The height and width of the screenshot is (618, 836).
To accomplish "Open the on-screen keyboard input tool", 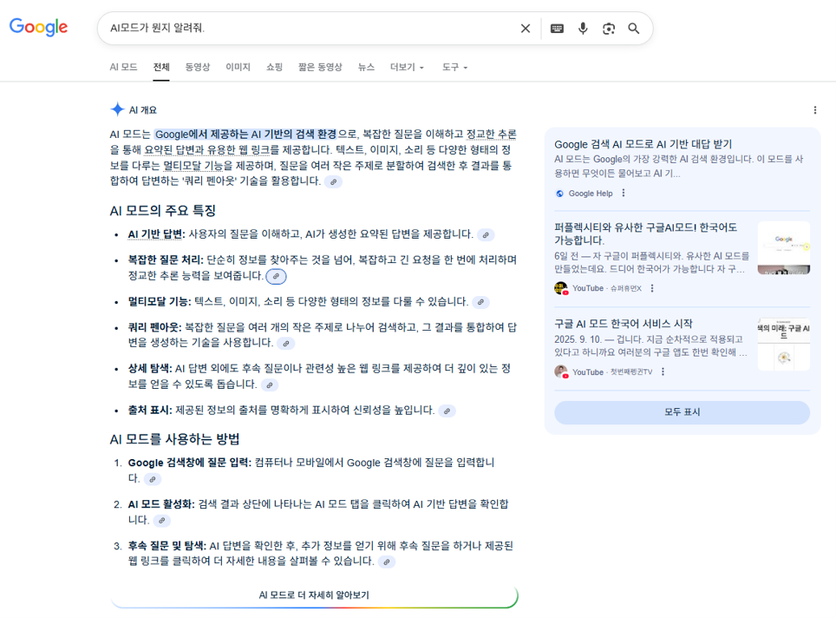I will [557, 29].
